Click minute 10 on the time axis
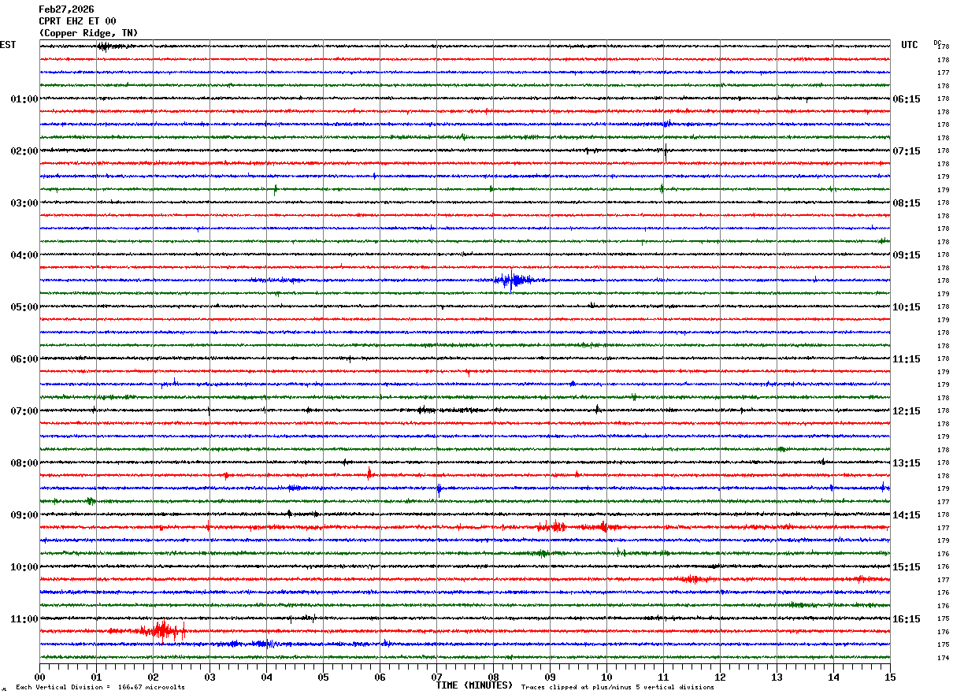953x698 pixels. tap(606, 677)
